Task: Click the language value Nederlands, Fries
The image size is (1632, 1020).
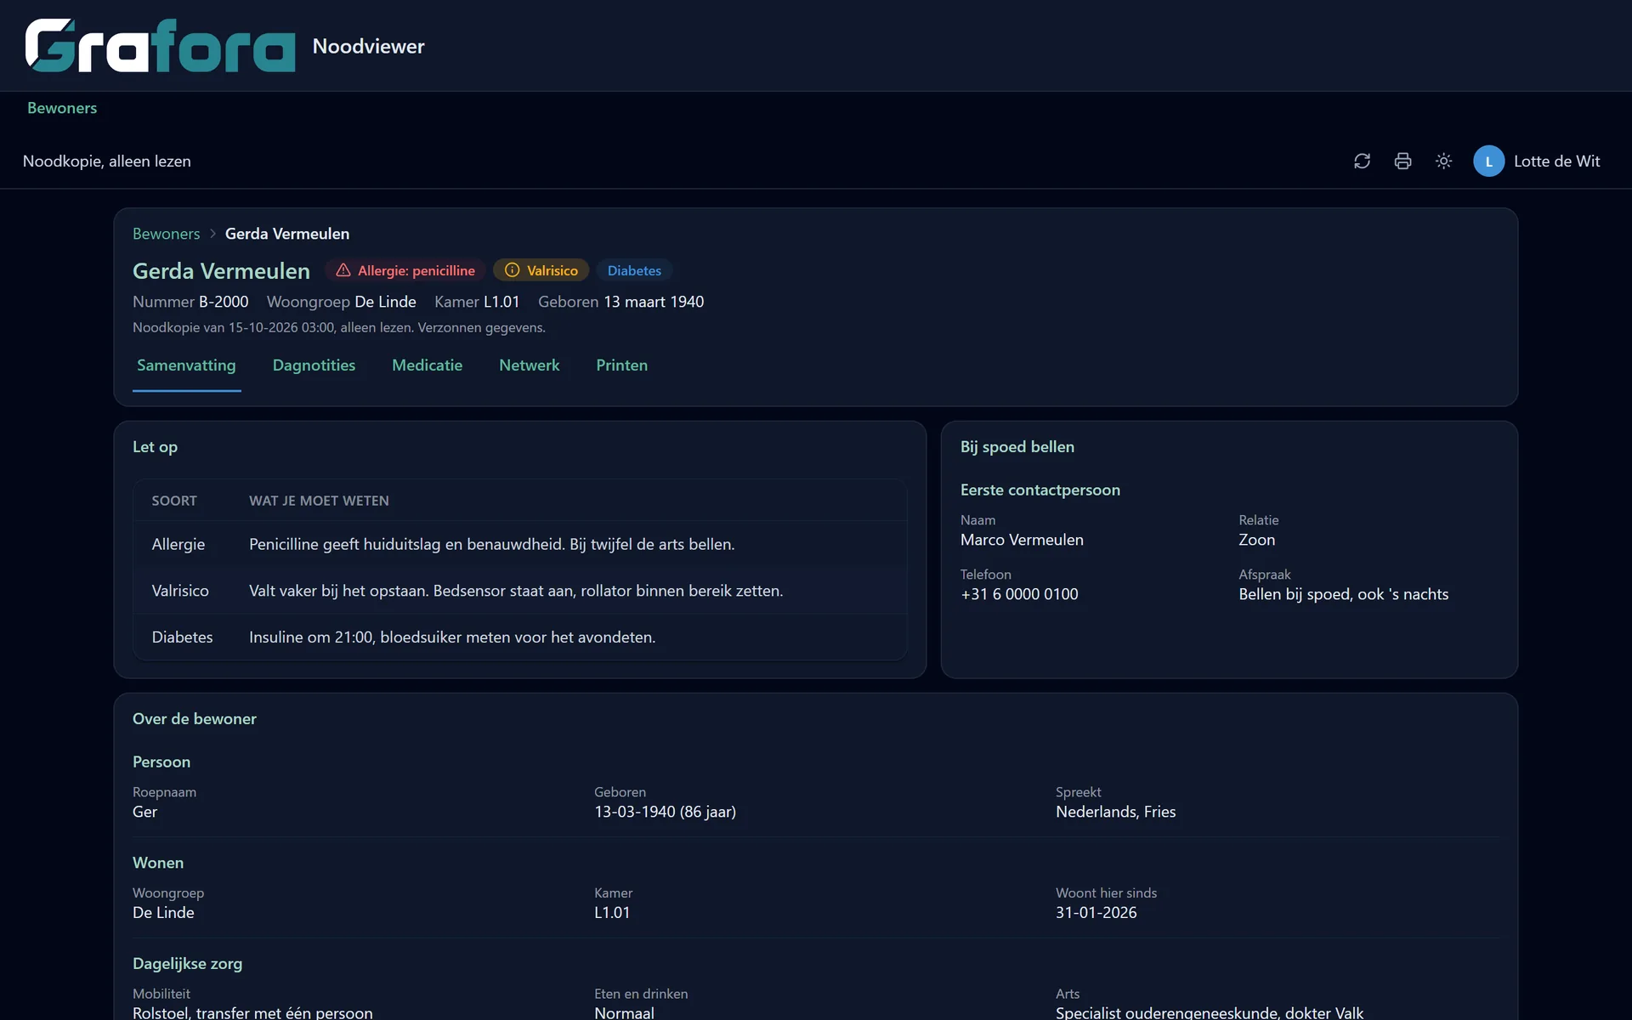Action: (x=1115, y=812)
